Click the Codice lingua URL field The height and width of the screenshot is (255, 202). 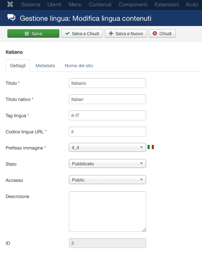(107, 132)
